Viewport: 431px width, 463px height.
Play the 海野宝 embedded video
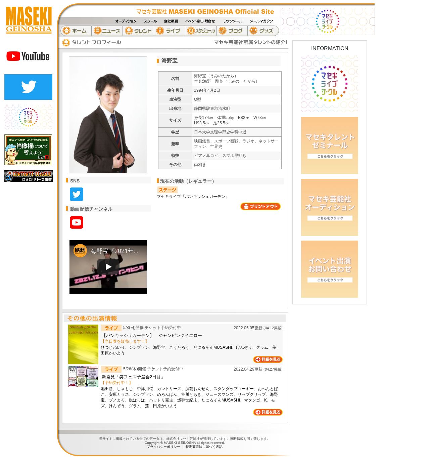pyautogui.click(x=108, y=267)
